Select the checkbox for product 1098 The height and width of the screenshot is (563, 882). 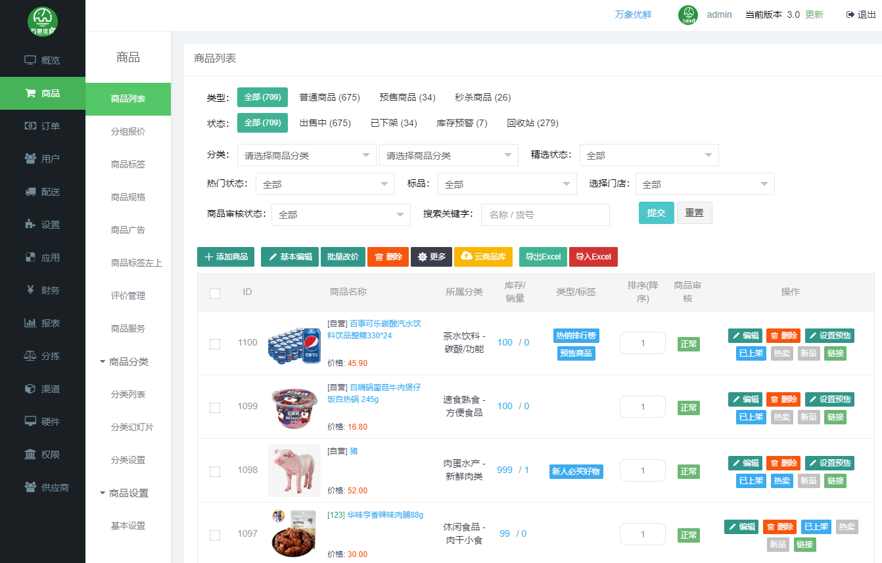pos(215,471)
